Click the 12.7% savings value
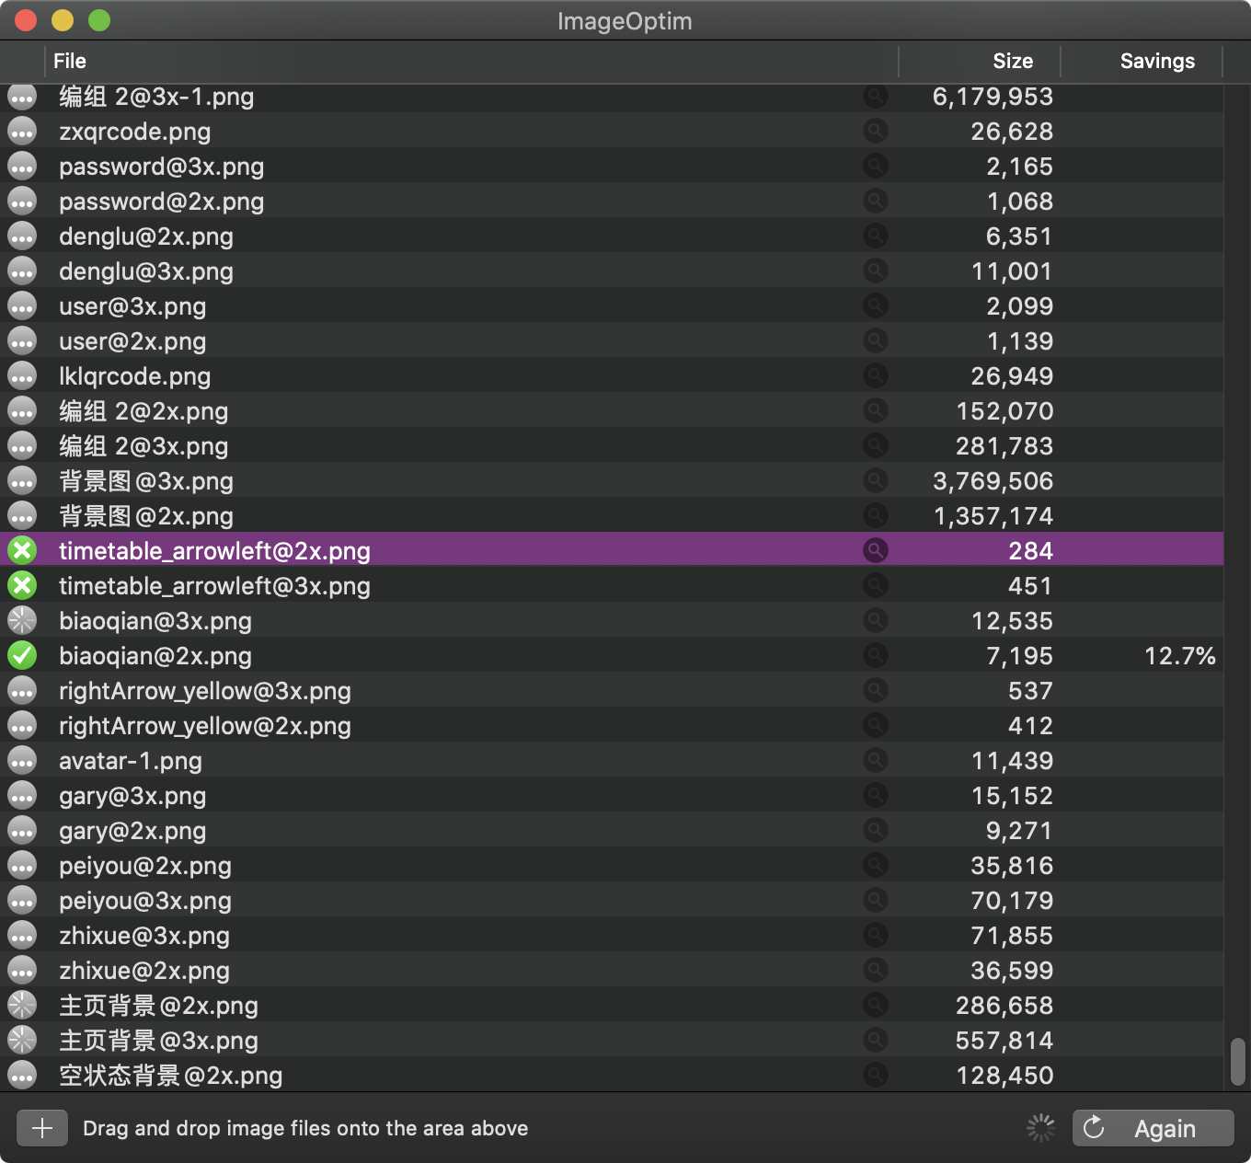The height and width of the screenshot is (1163, 1251). pos(1179,656)
